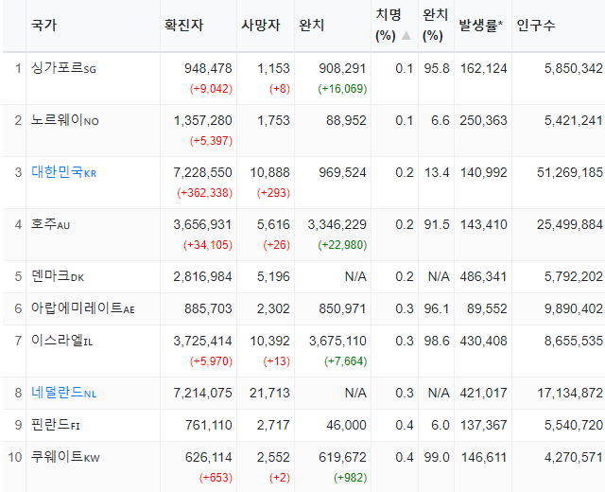Click Kuwait confirmed cases 626,114
The width and height of the screenshot is (605, 492).
(x=208, y=458)
